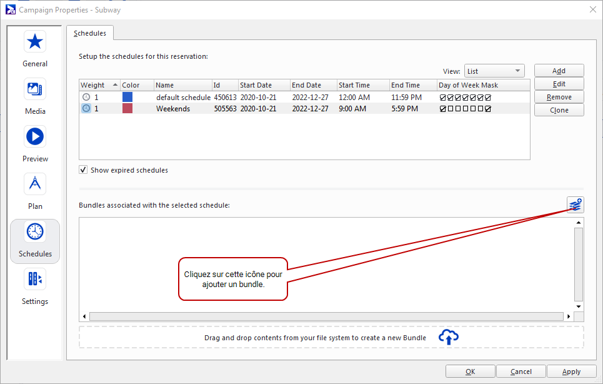Viewport: 603px width, 384px height.
Task: Click the Clone button
Action: point(559,110)
